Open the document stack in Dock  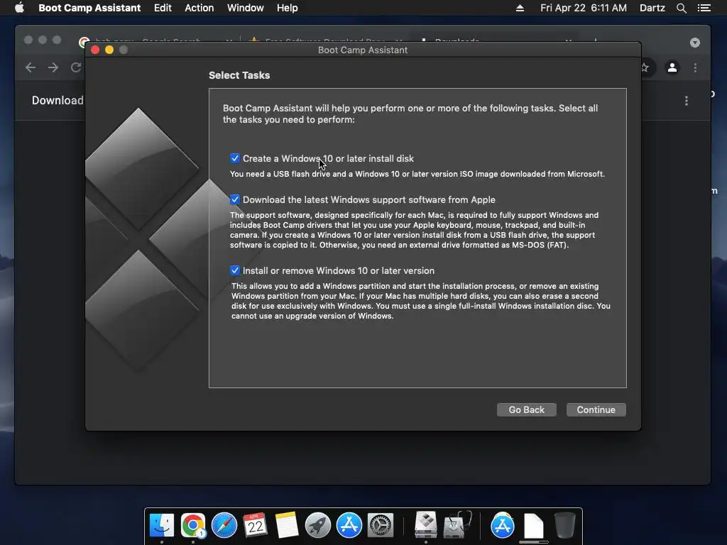(534, 526)
